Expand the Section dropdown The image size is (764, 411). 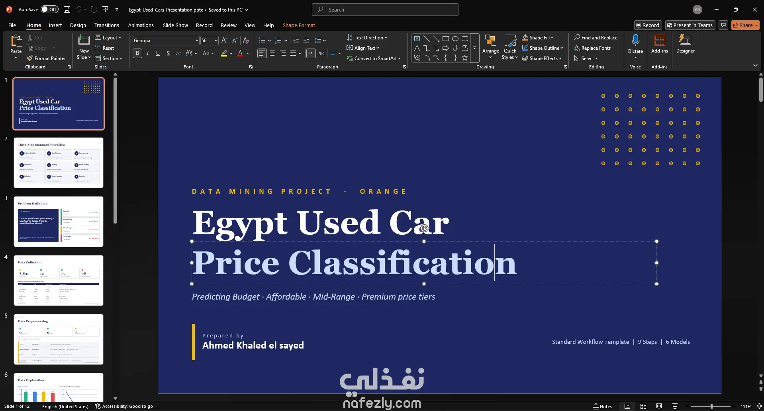109,58
